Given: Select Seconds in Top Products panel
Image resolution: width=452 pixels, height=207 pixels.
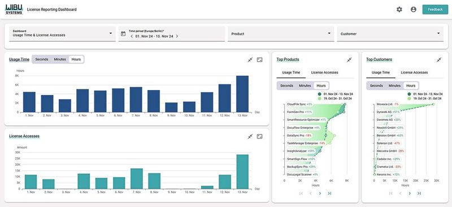Looking at the screenshot, I should point(286,85).
